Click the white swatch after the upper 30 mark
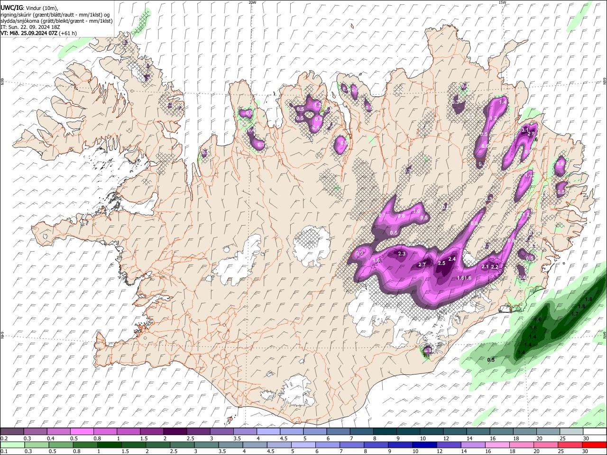Image resolution: width=607 pixels, height=455 pixels. coord(595,431)
